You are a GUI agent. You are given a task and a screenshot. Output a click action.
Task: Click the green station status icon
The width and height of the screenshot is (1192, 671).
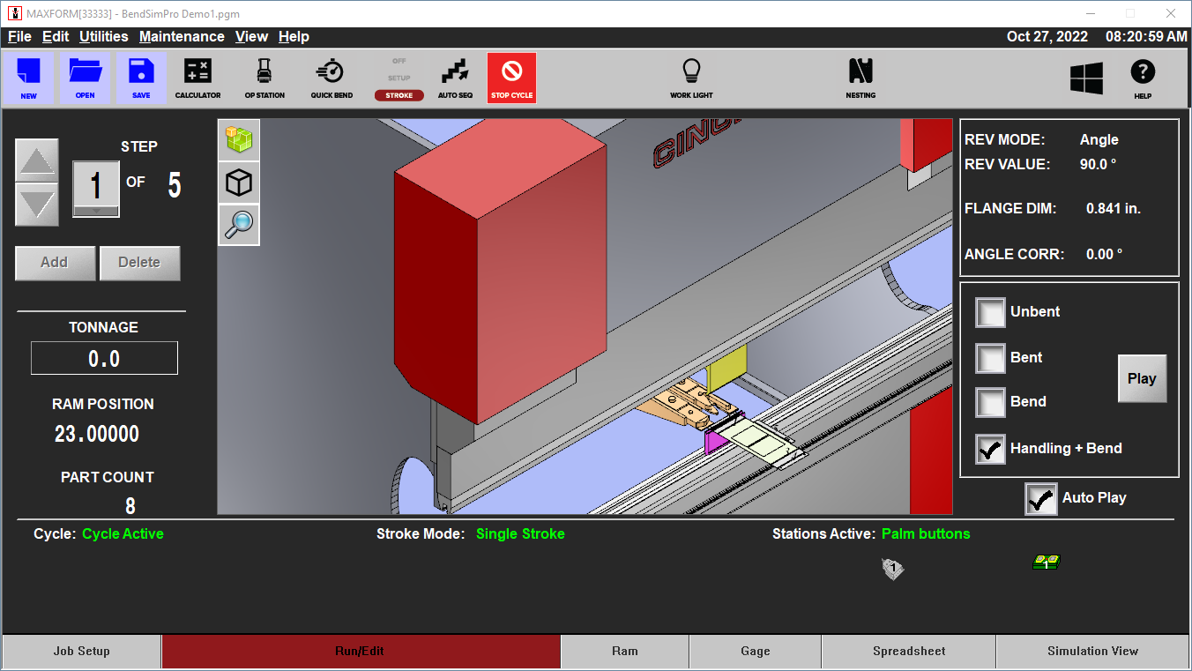point(1046,563)
